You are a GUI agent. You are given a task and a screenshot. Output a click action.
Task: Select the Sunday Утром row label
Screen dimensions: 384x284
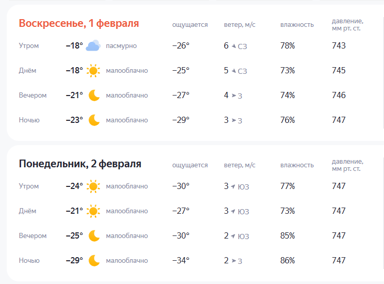[29, 46]
